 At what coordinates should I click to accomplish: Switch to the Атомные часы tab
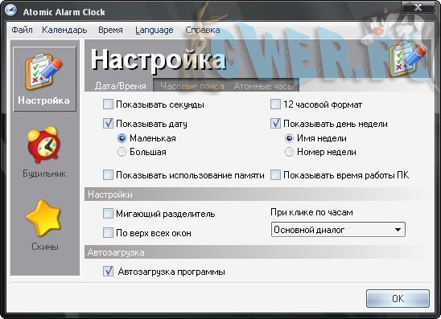(x=264, y=86)
